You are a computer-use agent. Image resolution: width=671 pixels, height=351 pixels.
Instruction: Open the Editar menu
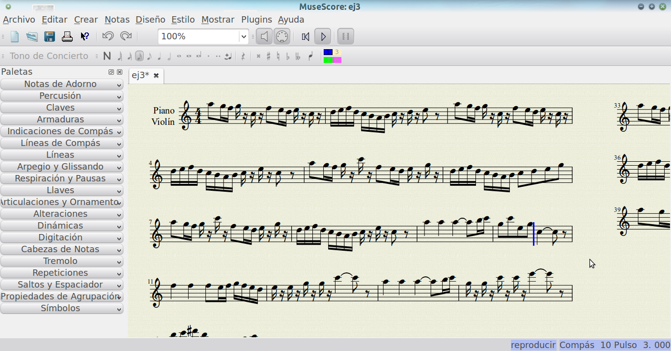click(55, 20)
